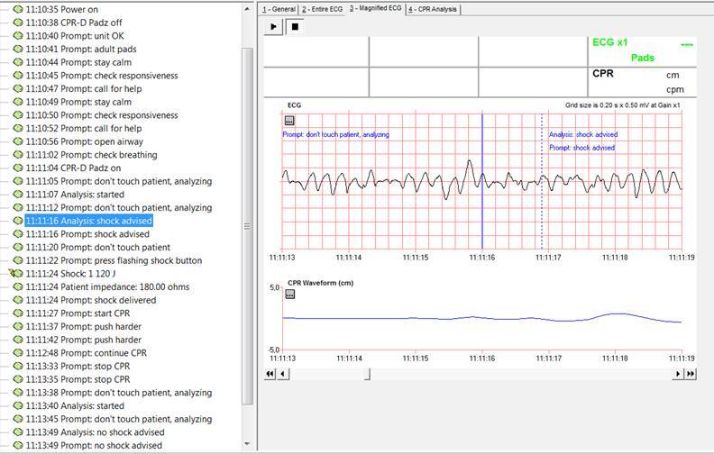Screen dimensions: 714x454
Task: Click the green Pads label
Action: 642,58
